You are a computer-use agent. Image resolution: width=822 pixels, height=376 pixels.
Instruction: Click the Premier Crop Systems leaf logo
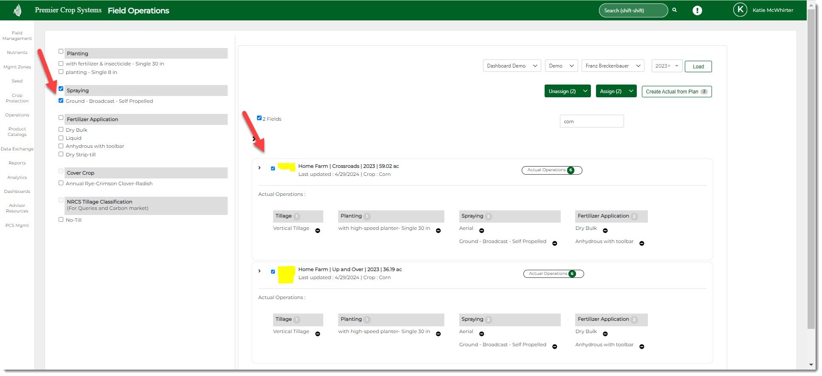pyautogui.click(x=17, y=10)
